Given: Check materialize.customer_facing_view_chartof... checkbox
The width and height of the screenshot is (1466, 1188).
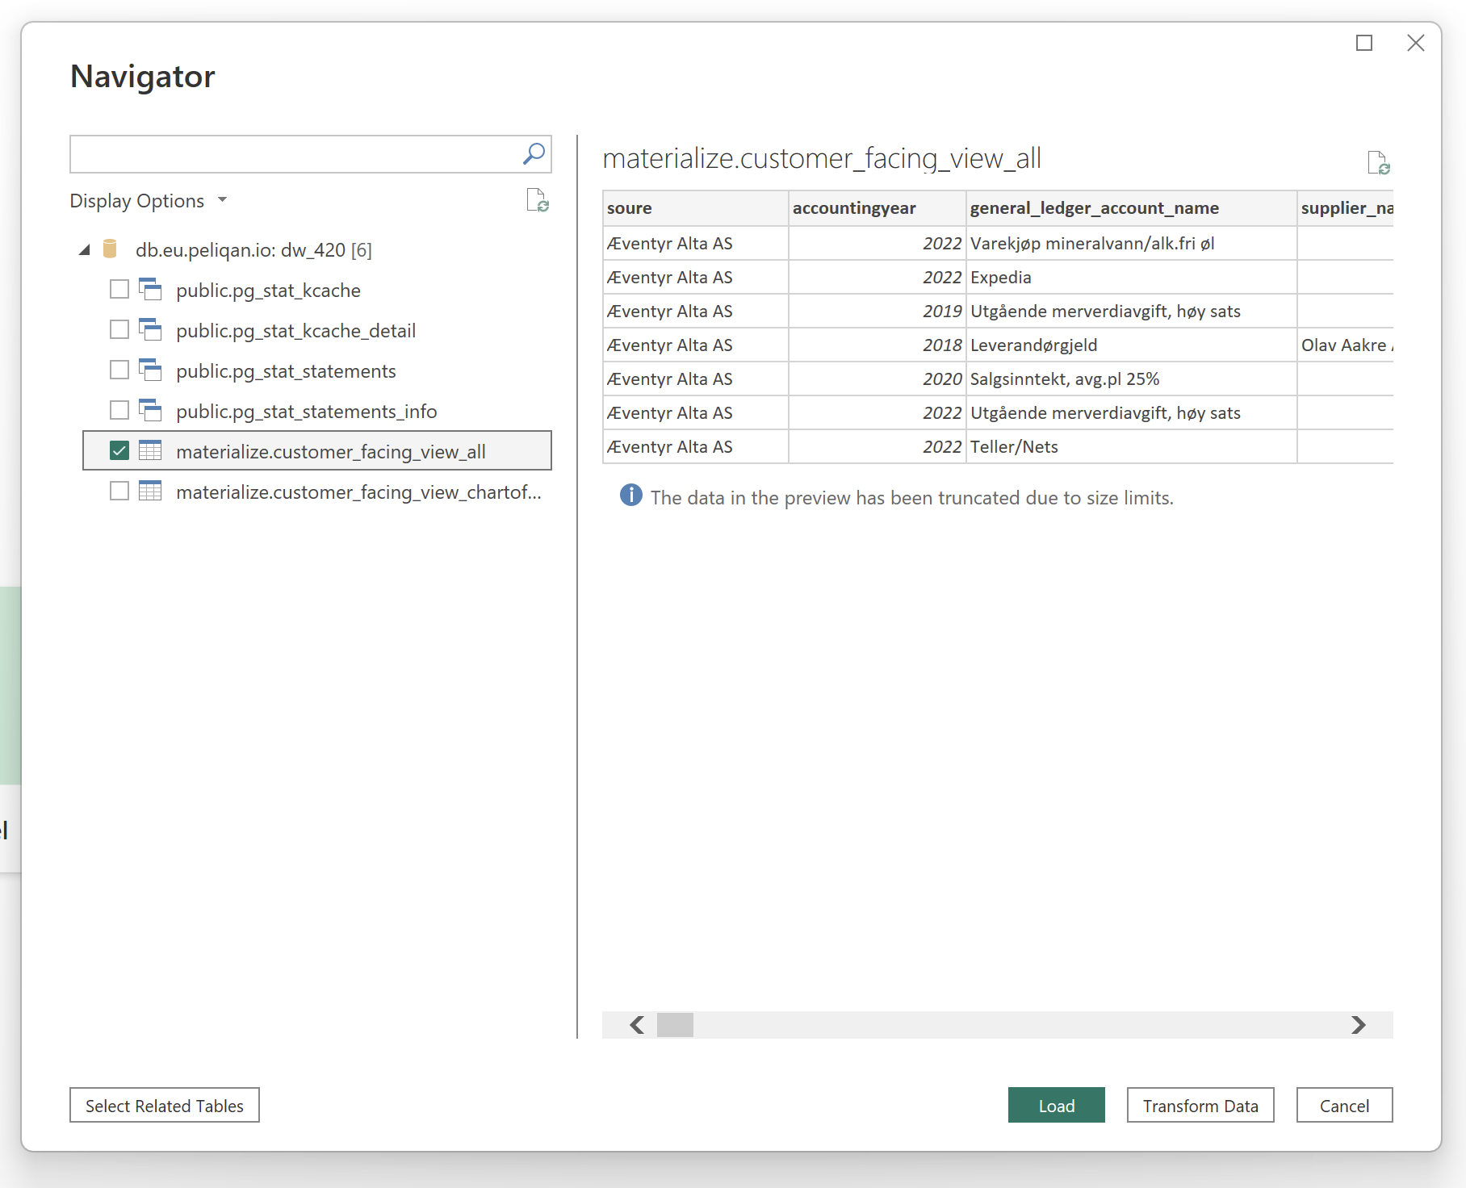Looking at the screenshot, I should [x=119, y=491].
